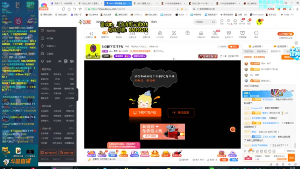Toggle the live broadcast switch

point(105,33)
